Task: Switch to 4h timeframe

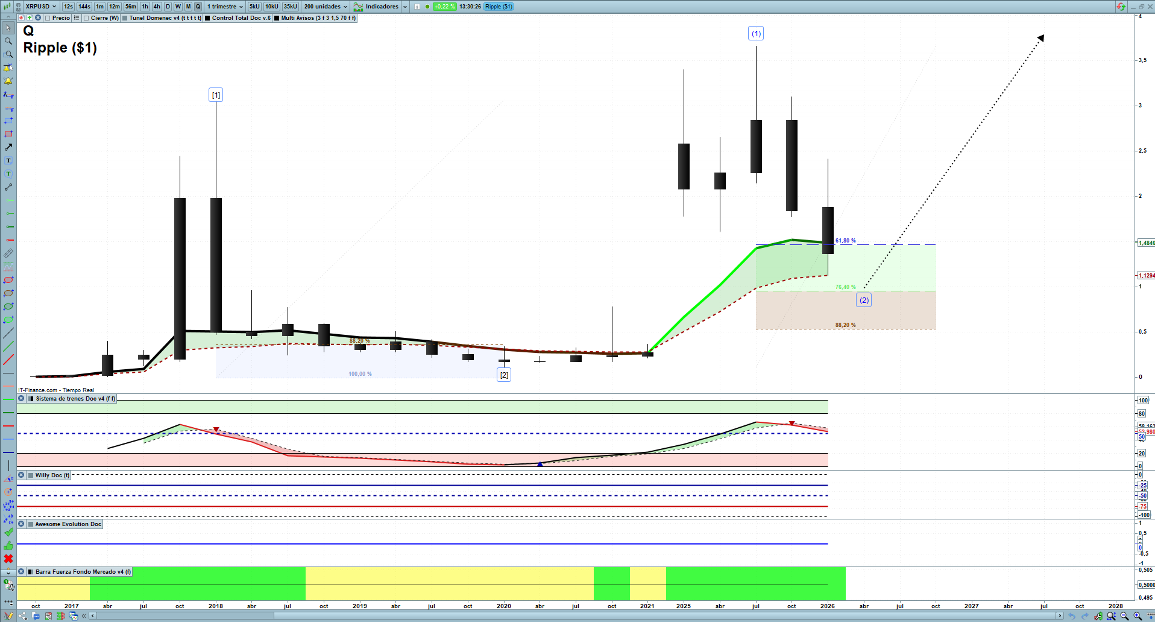Action: tap(157, 7)
